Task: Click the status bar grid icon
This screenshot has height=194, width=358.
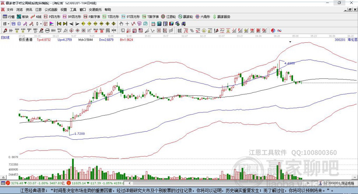Action: click(3, 183)
